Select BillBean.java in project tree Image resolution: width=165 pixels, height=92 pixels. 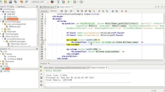coord(15,27)
